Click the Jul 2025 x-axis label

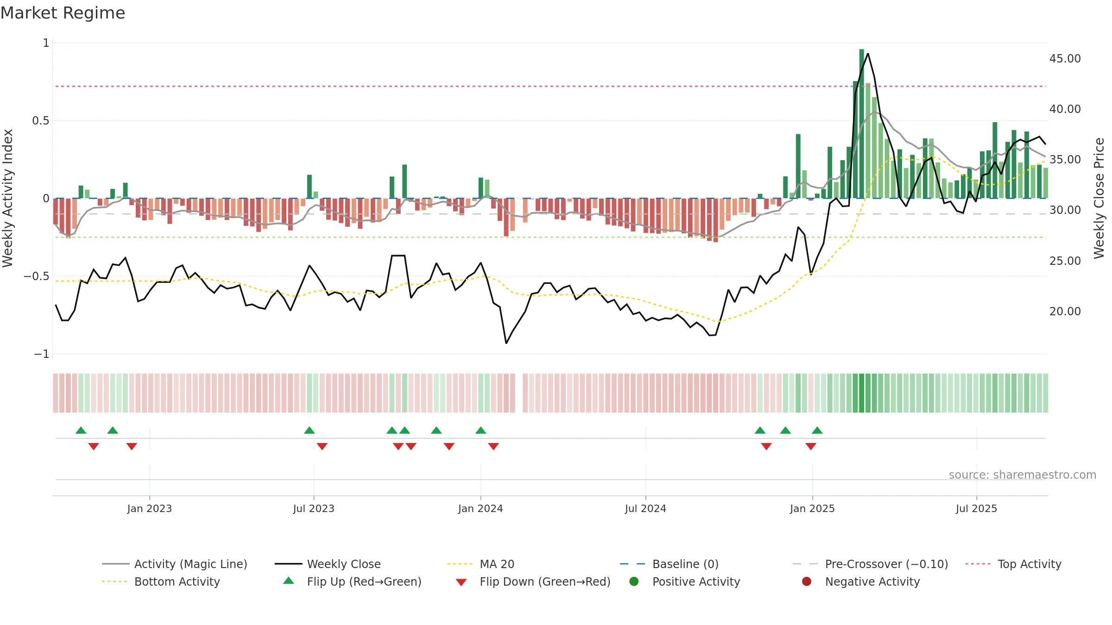976,508
